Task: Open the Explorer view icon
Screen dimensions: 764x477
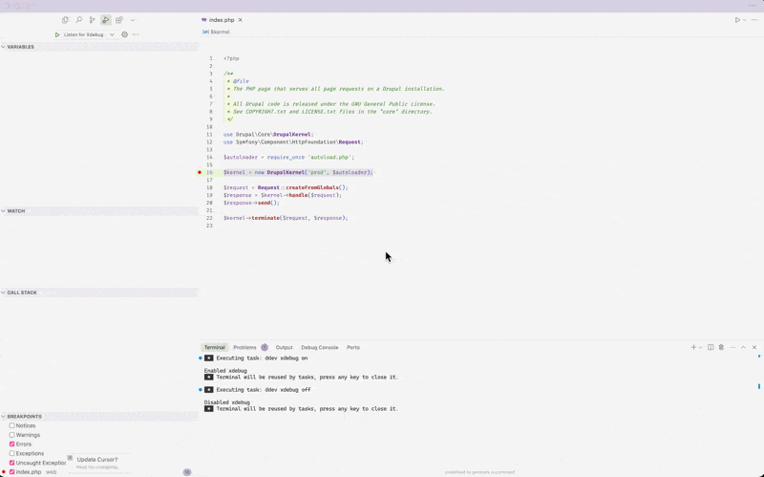Action: click(x=65, y=20)
